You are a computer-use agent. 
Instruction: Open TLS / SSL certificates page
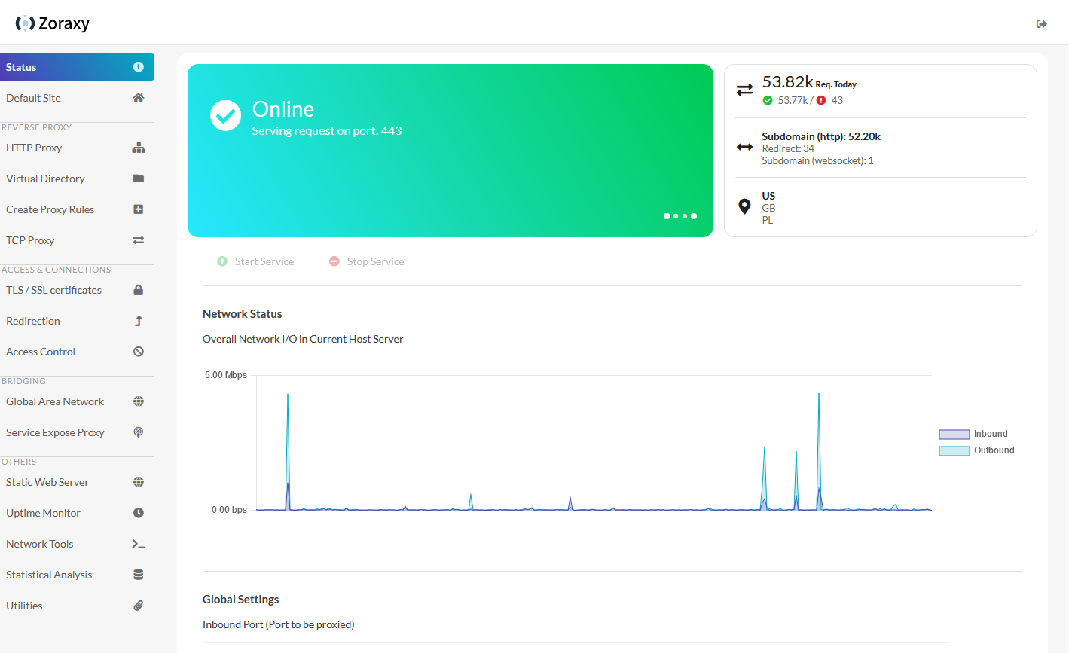point(77,290)
